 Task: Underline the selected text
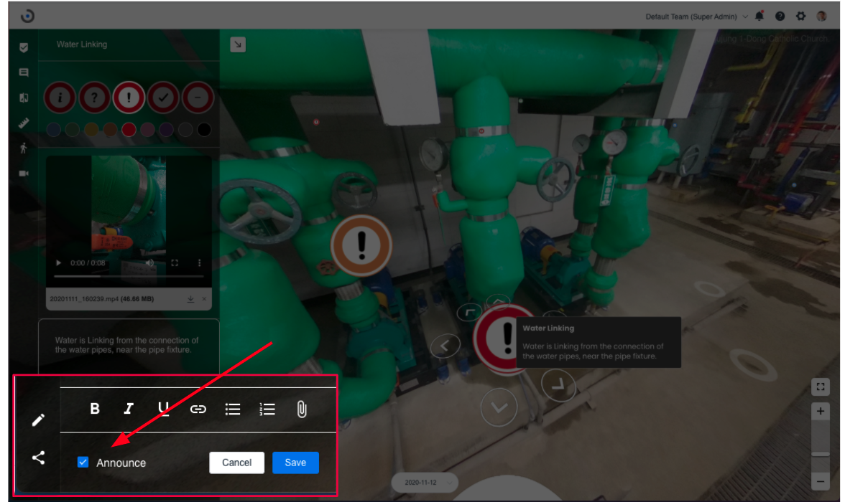pyautogui.click(x=163, y=409)
